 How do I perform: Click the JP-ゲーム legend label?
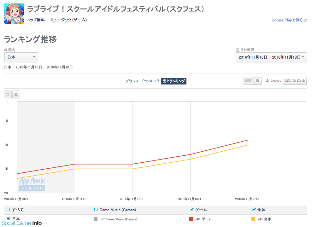coord(204,219)
